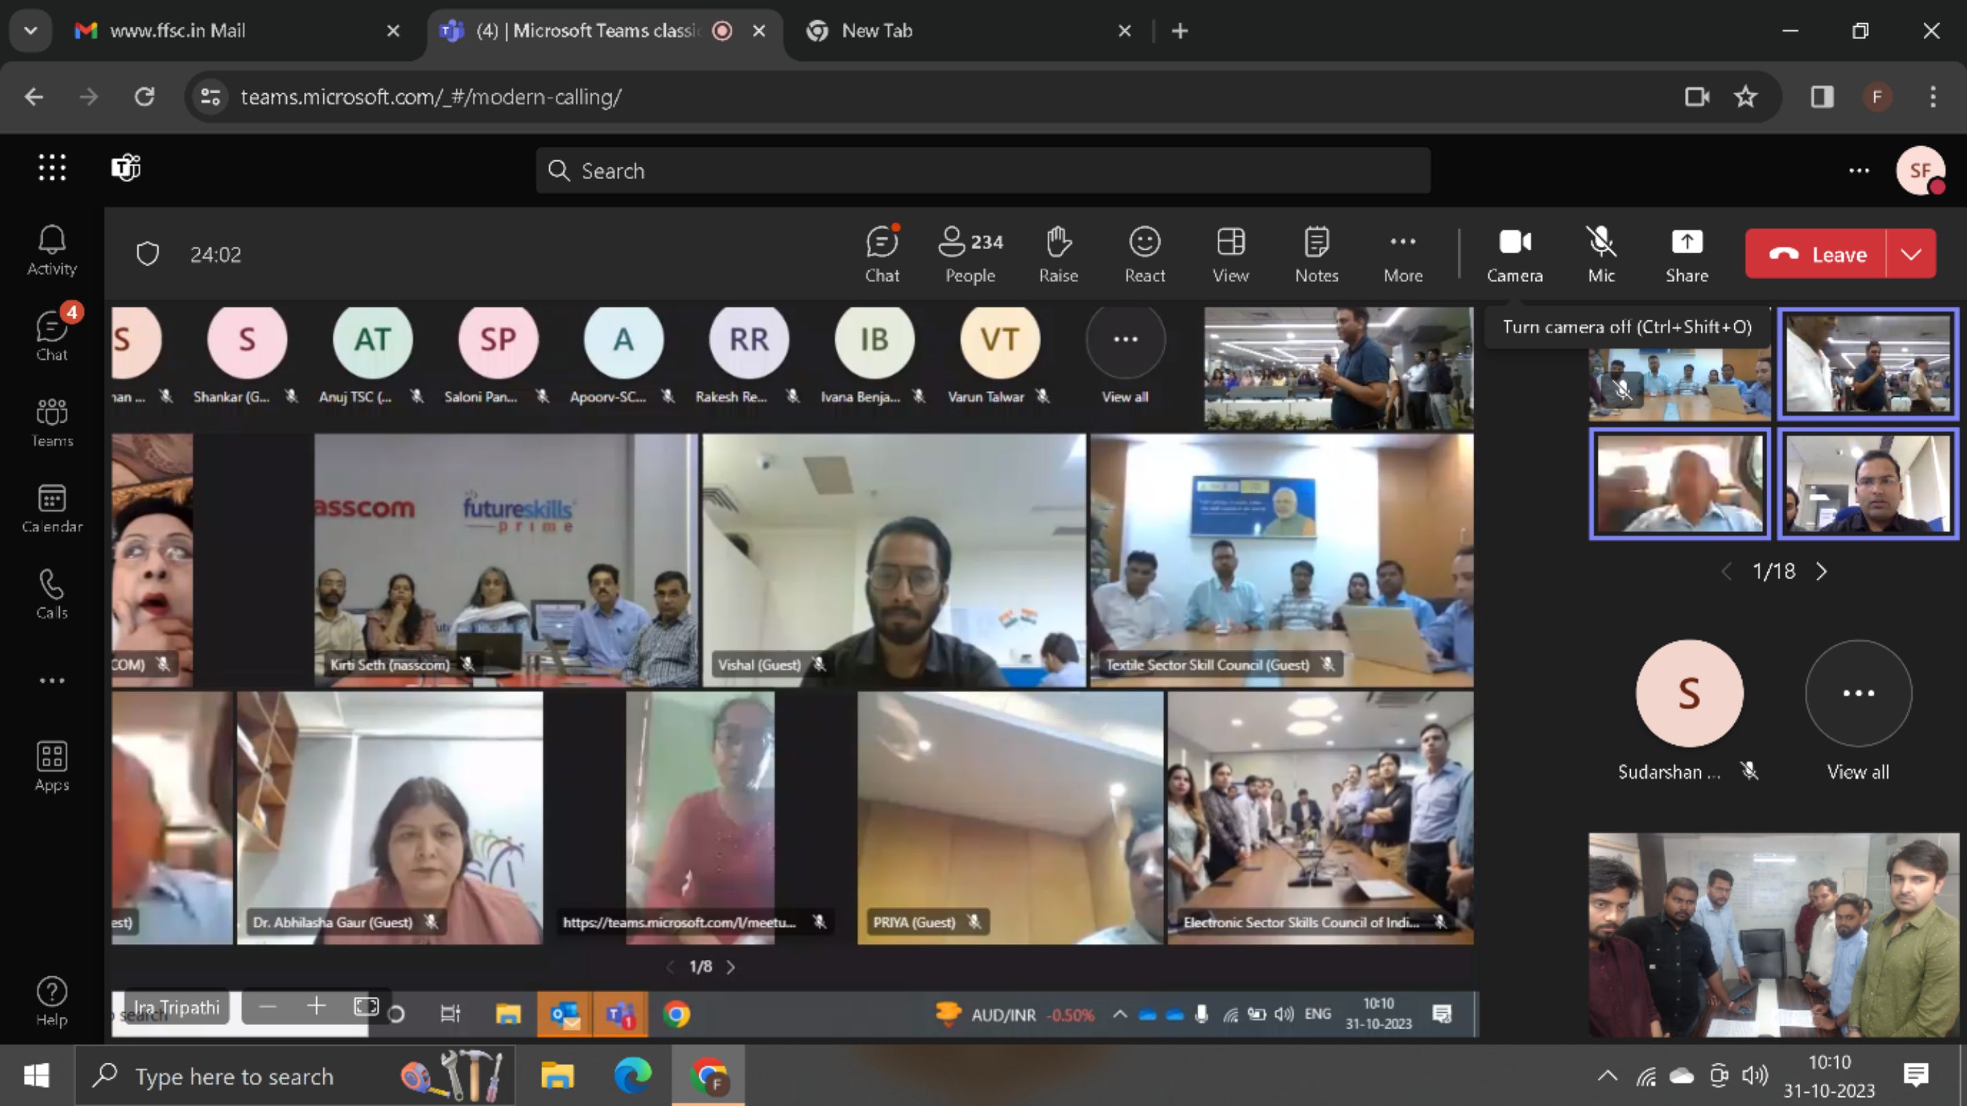Open the meeting Chat panel
The height and width of the screenshot is (1106, 1967).
[x=881, y=255]
